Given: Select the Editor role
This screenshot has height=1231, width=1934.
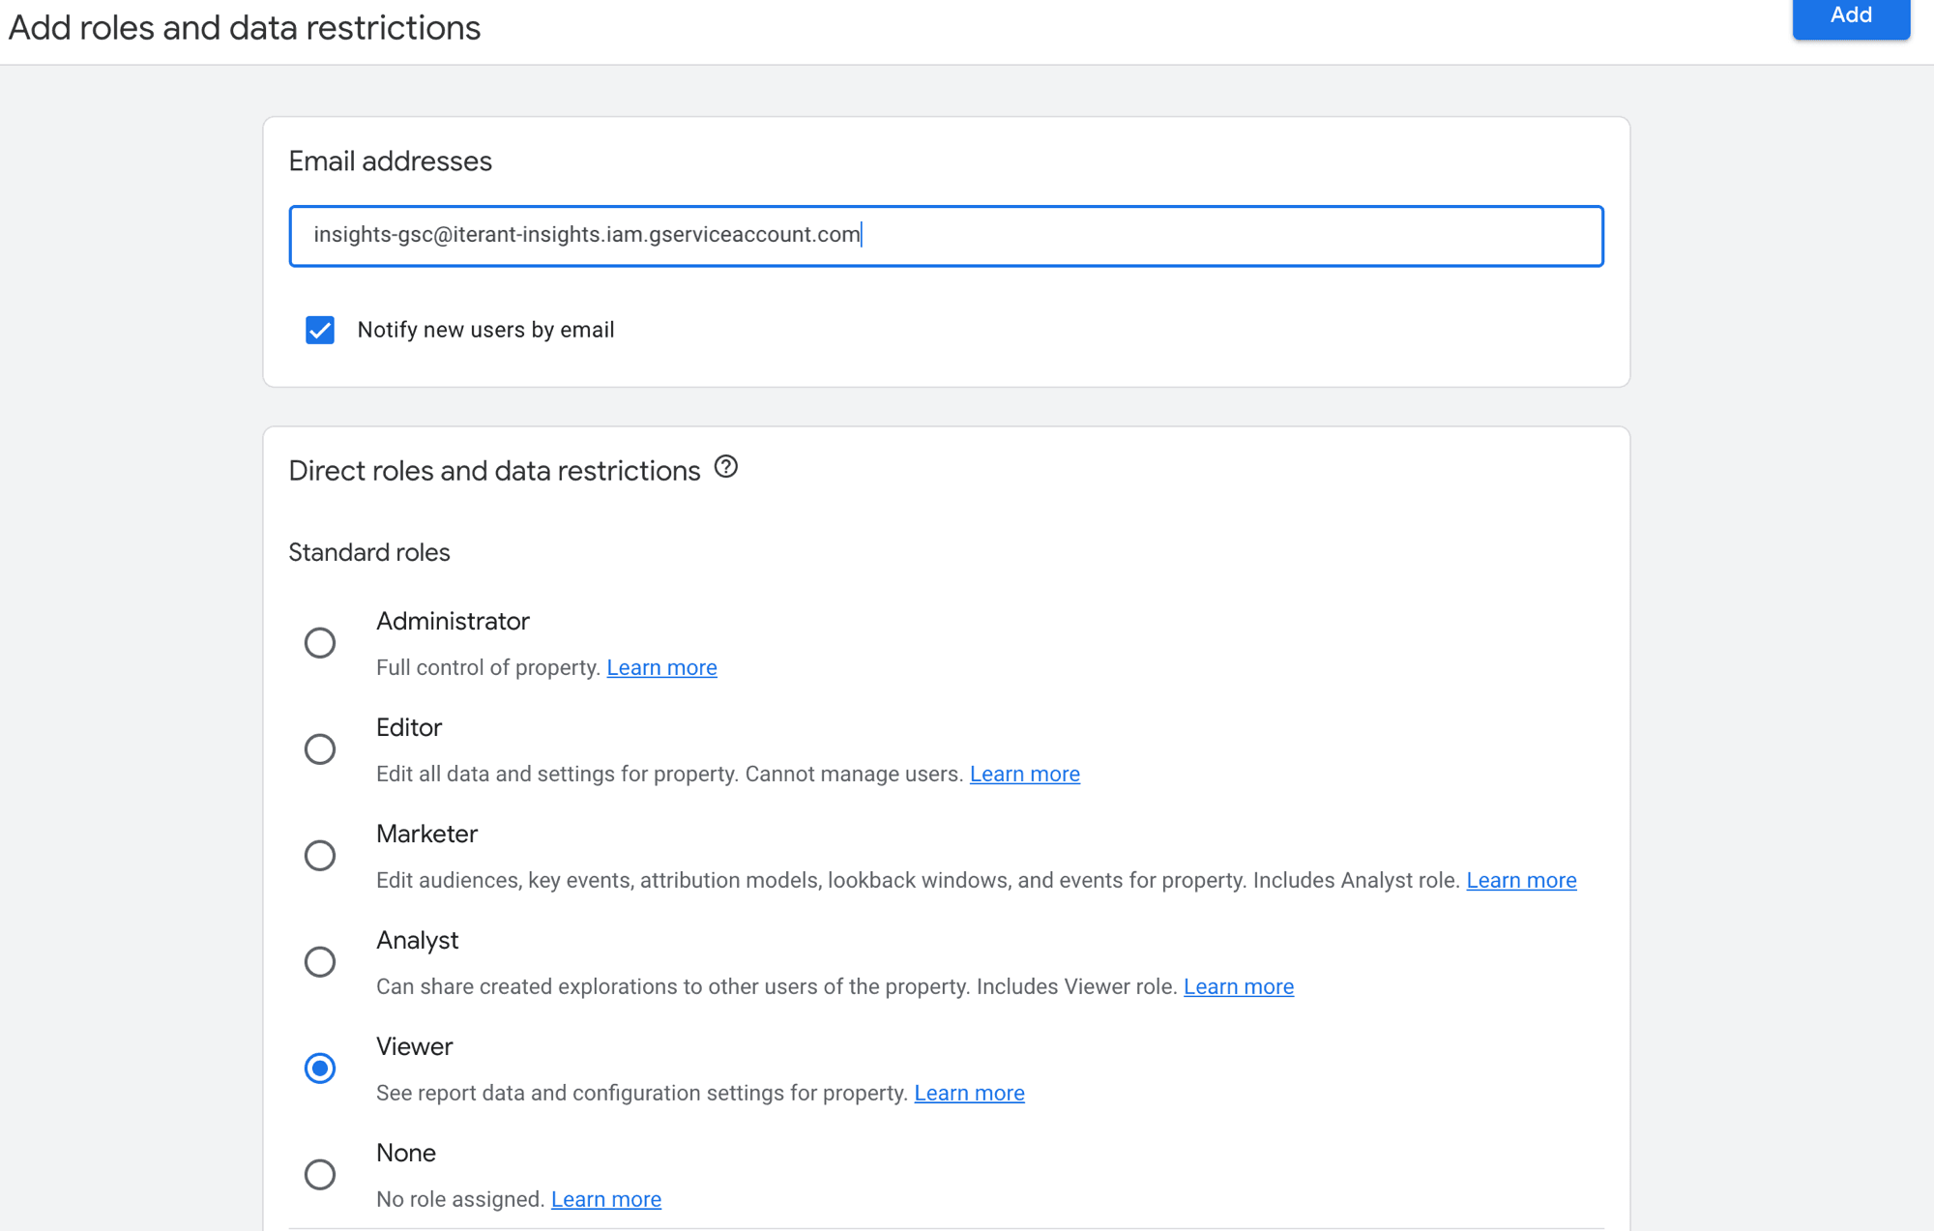Looking at the screenshot, I should [319, 748].
